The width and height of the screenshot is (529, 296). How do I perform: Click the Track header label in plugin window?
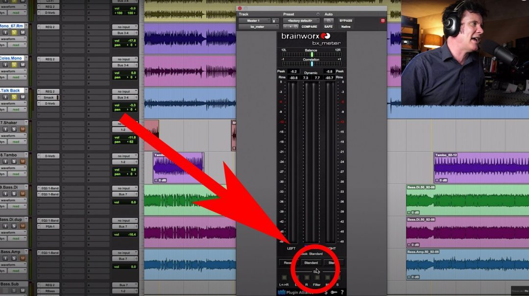click(x=243, y=15)
